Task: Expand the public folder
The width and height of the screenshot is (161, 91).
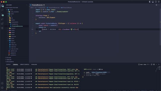Action: [12, 14]
